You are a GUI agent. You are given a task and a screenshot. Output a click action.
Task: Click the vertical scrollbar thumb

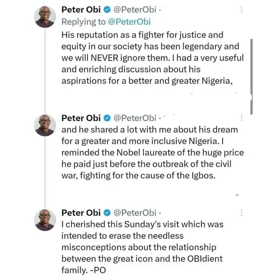click(252, 76)
